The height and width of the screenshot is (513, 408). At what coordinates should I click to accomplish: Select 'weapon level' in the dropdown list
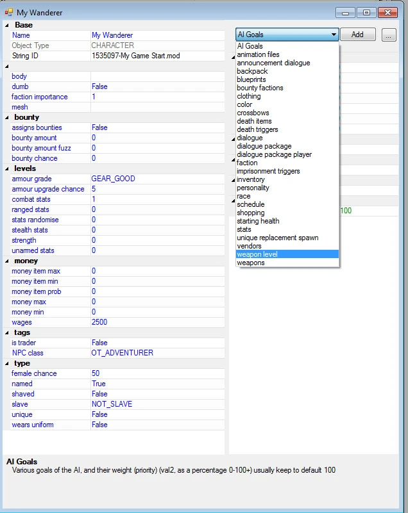click(257, 254)
